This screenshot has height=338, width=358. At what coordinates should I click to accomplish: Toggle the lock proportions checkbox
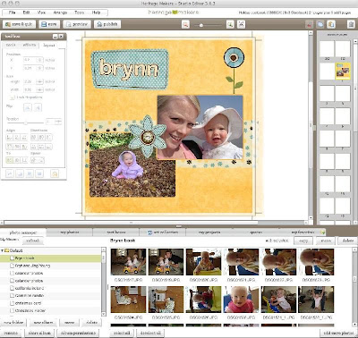(x=13, y=97)
